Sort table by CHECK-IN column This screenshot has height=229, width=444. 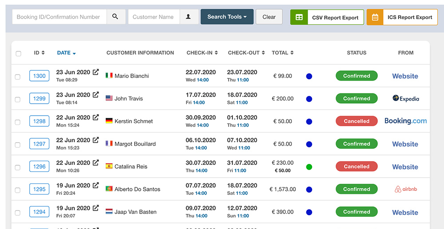click(202, 53)
